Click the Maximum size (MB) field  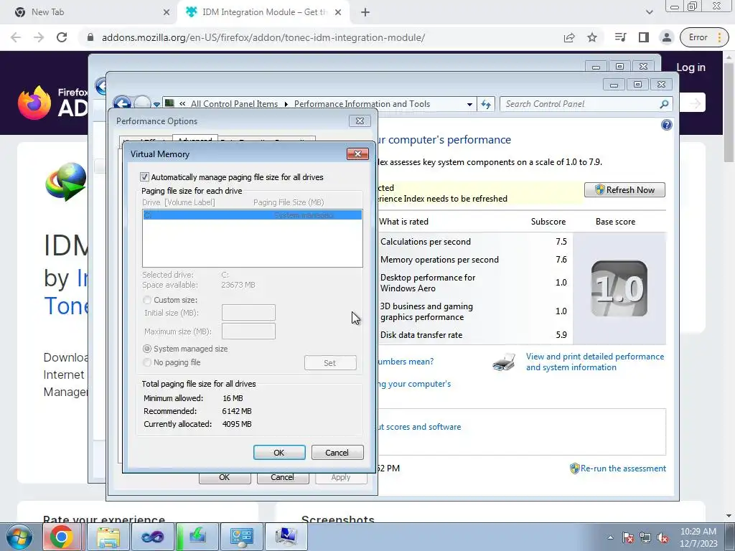point(248,331)
